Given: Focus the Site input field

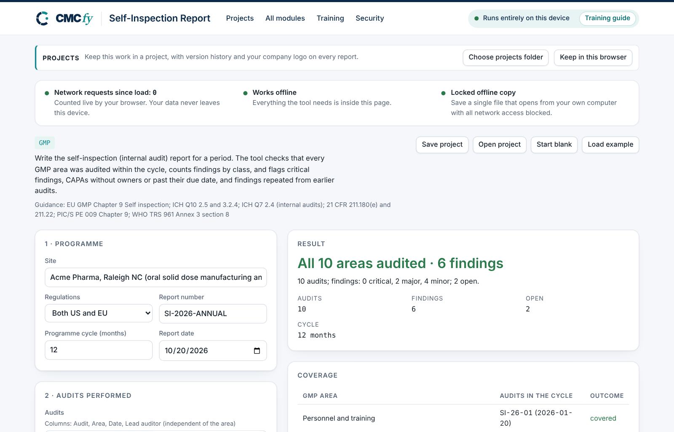Looking at the screenshot, I should (156, 277).
